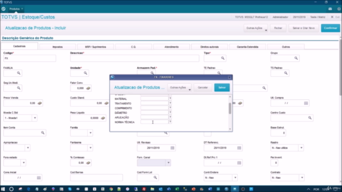Screen dimensions: 342x192
Task: Open Chrome from the taskbar
Action: 111,189
